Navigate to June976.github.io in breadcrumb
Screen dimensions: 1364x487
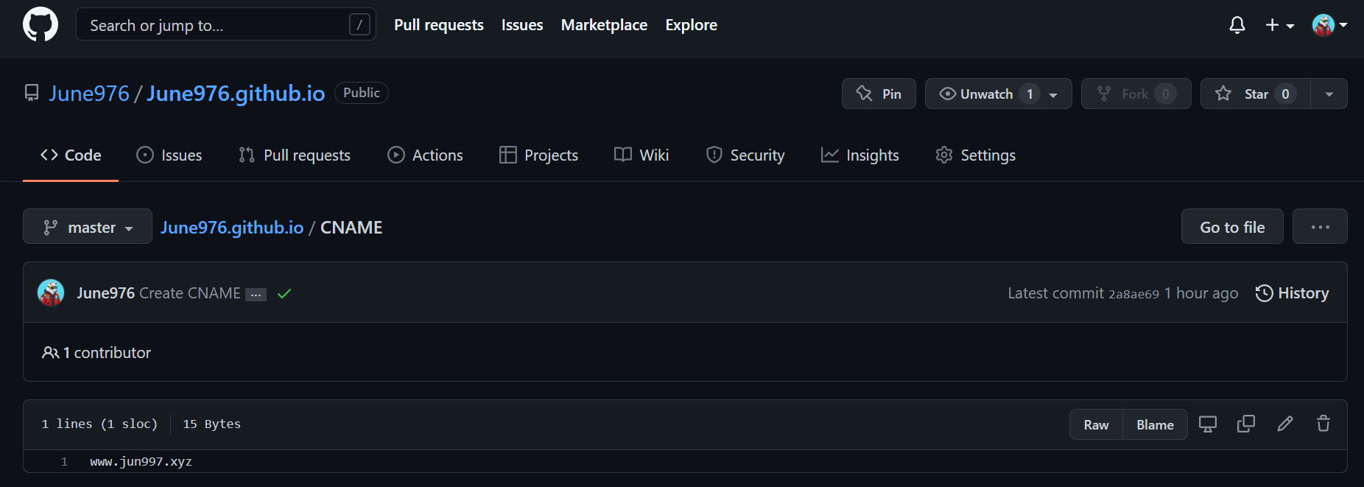click(x=232, y=228)
